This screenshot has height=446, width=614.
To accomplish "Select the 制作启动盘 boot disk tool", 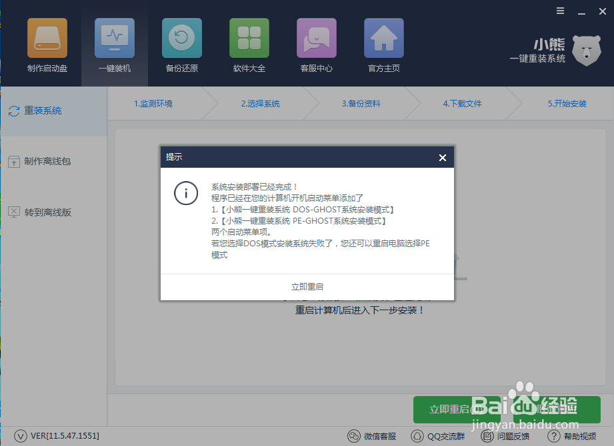I will 47,45.
